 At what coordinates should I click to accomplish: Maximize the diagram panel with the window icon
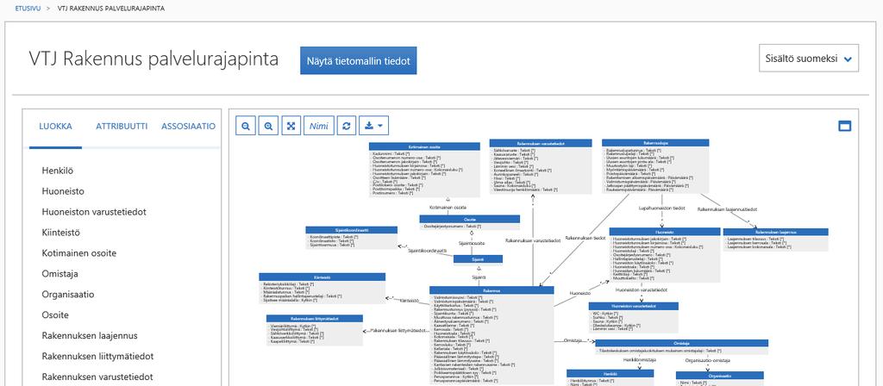tap(845, 127)
